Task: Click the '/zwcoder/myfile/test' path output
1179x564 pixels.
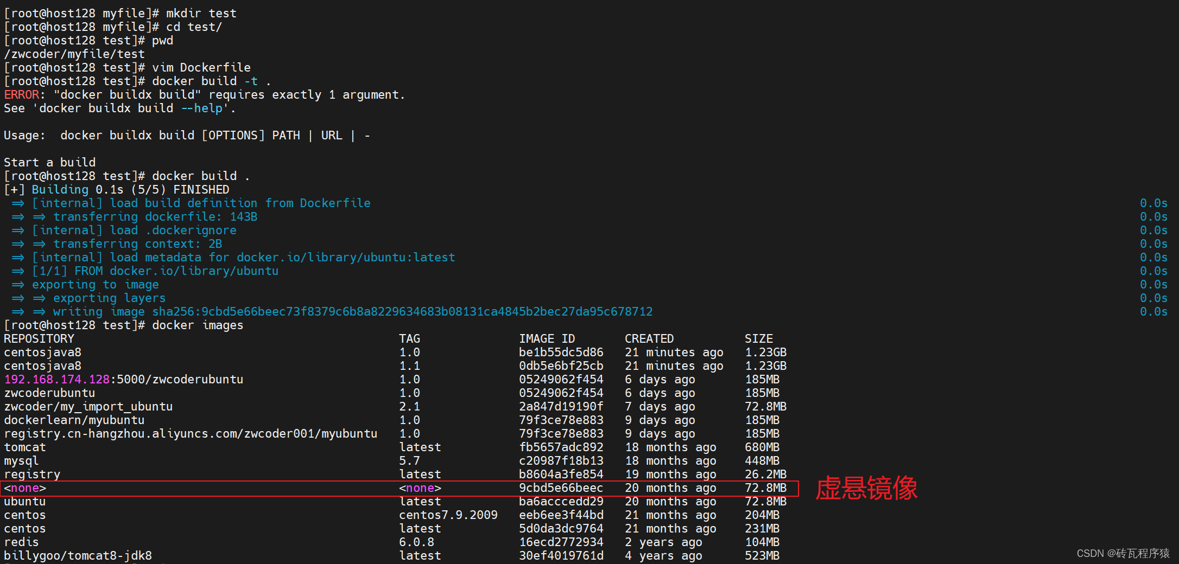Action: point(74,54)
